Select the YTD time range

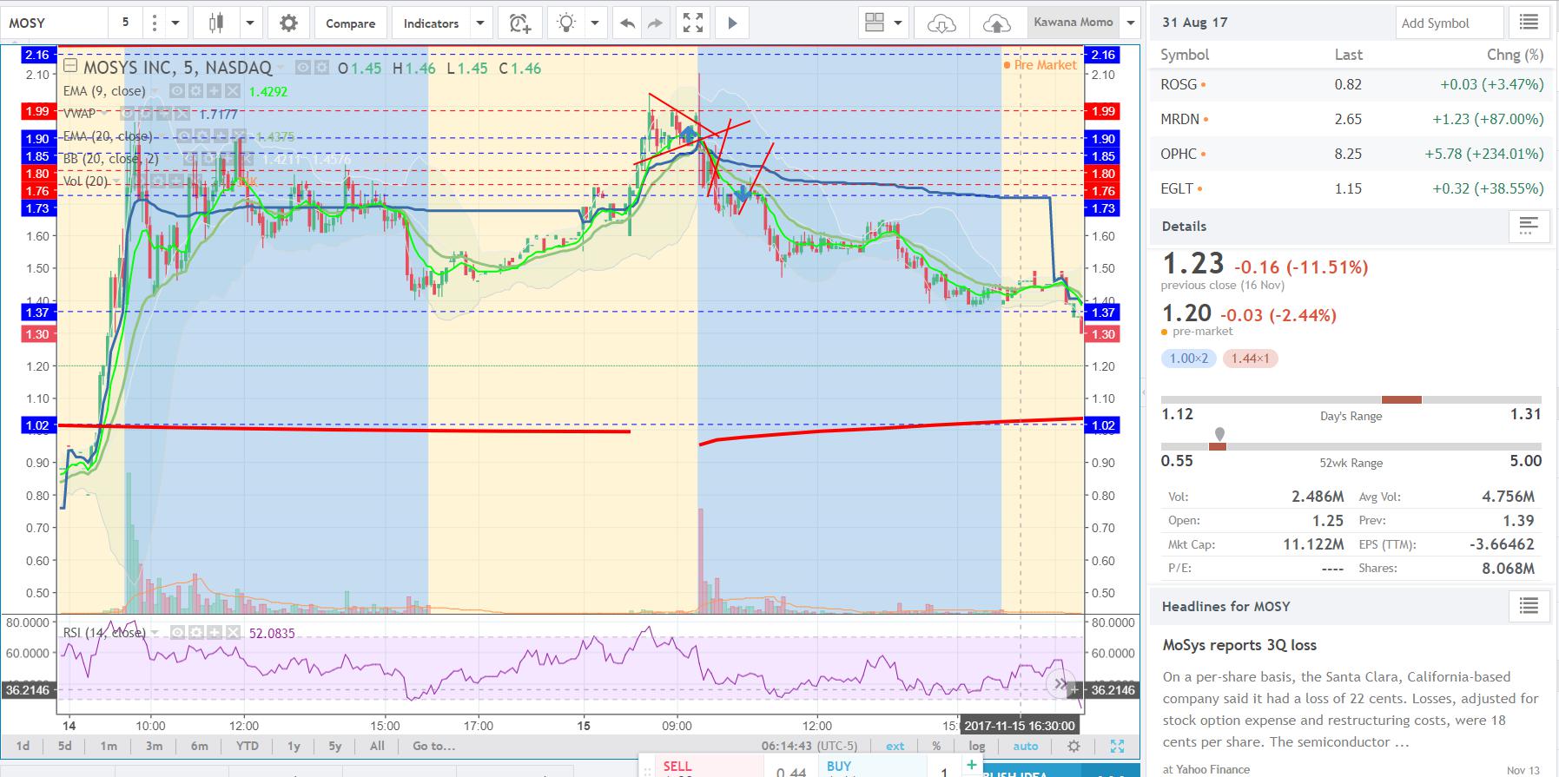247,746
